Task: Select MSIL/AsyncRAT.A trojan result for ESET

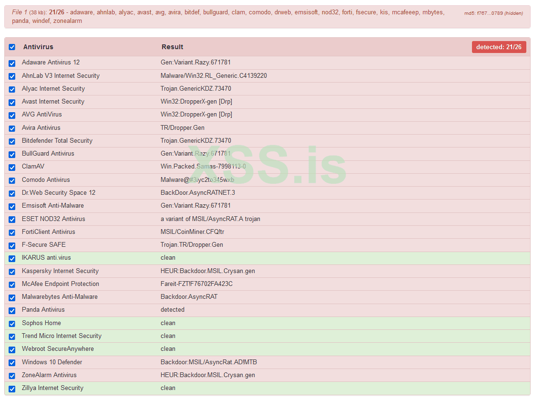Action: point(210,219)
